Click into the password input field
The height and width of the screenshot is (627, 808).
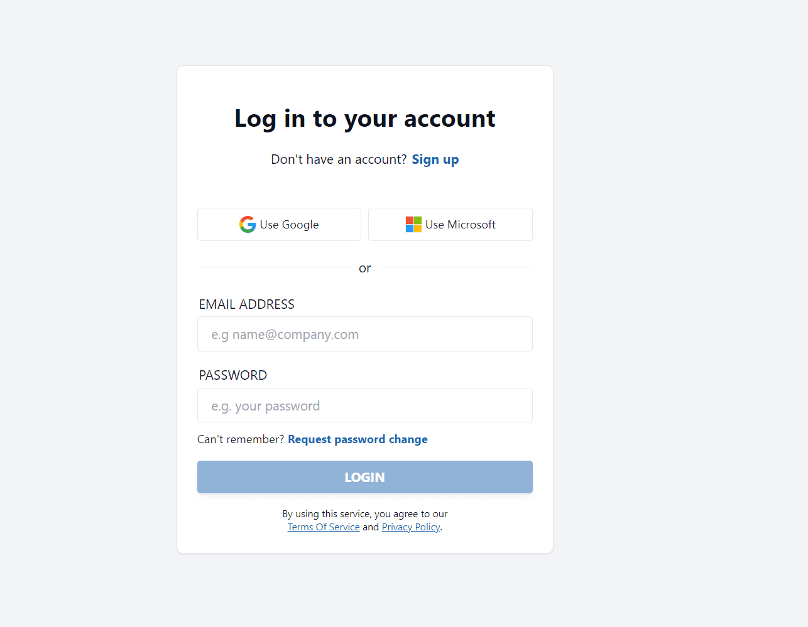[x=364, y=405]
